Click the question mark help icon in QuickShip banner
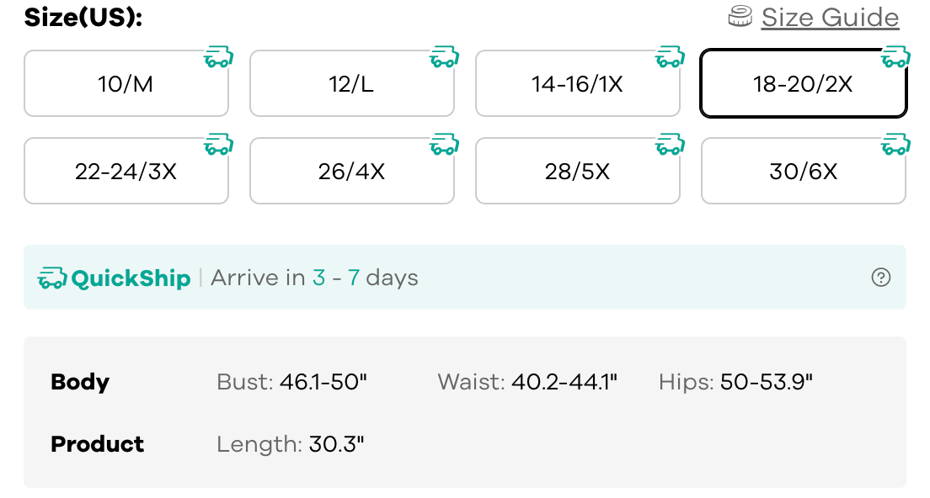 (x=881, y=278)
